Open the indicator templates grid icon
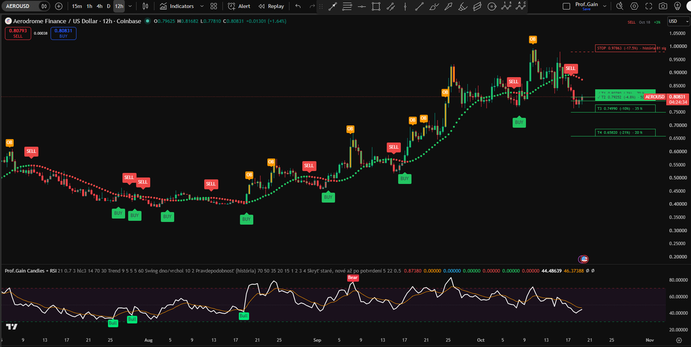 [x=214, y=6]
